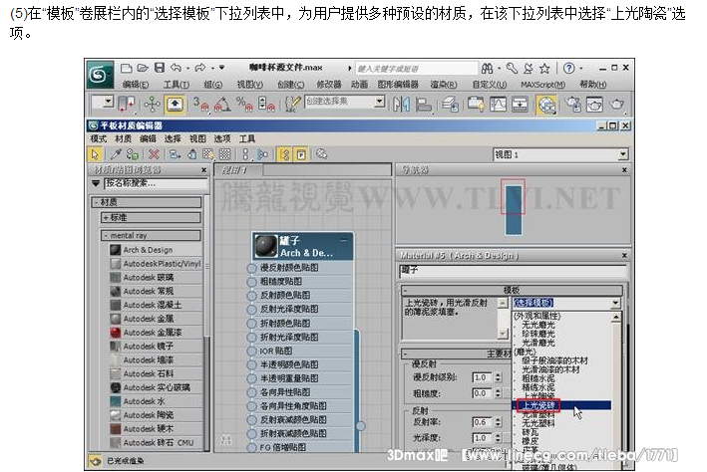Collapse the 材质 group in browser
This screenshot has height=472, width=707.
(x=147, y=202)
